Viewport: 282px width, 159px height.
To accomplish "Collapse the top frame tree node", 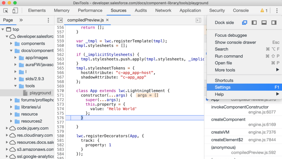I will [x=3, y=29].
